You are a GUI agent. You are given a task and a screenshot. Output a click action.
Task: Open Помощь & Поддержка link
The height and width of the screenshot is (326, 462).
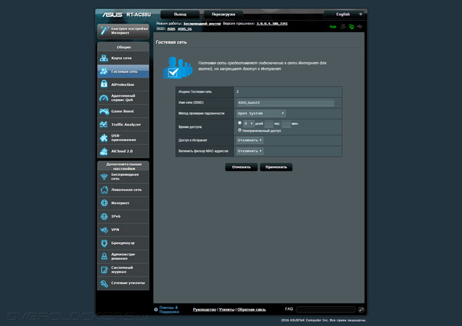point(169,309)
